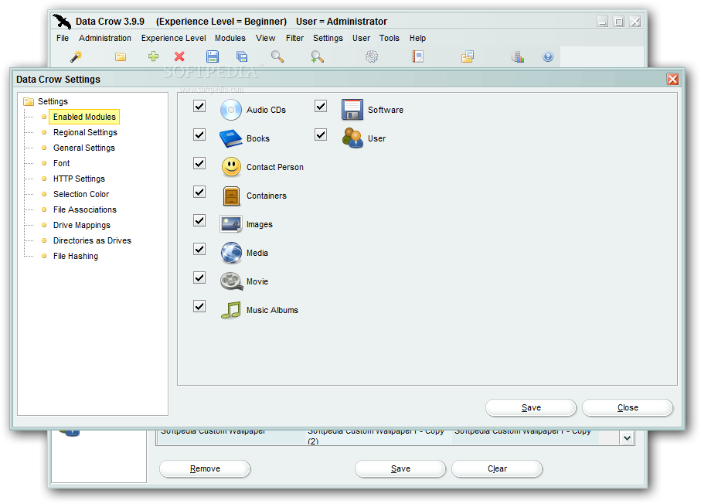
Task: Click the Audio CDs disc icon
Action: [230, 110]
